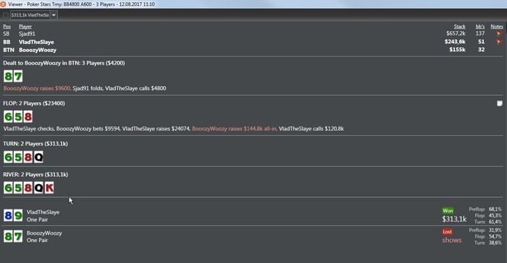This screenshot has width=507, height=263.
Task: Click the blue 8 card of VladTheSlaye
Action: (x=8, y=215)
